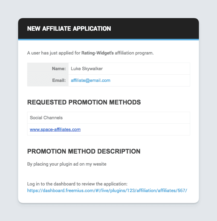
Task: Click the 'Log in to the dashboard' sentence
Action: coord(77,184)
